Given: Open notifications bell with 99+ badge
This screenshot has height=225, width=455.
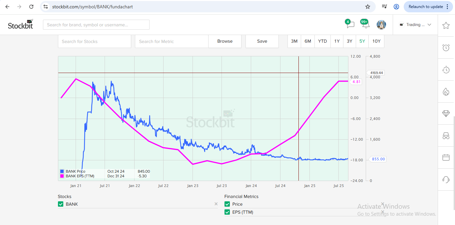Looking at the screenshot, I should pyautogui.click(x=365, y=24).
